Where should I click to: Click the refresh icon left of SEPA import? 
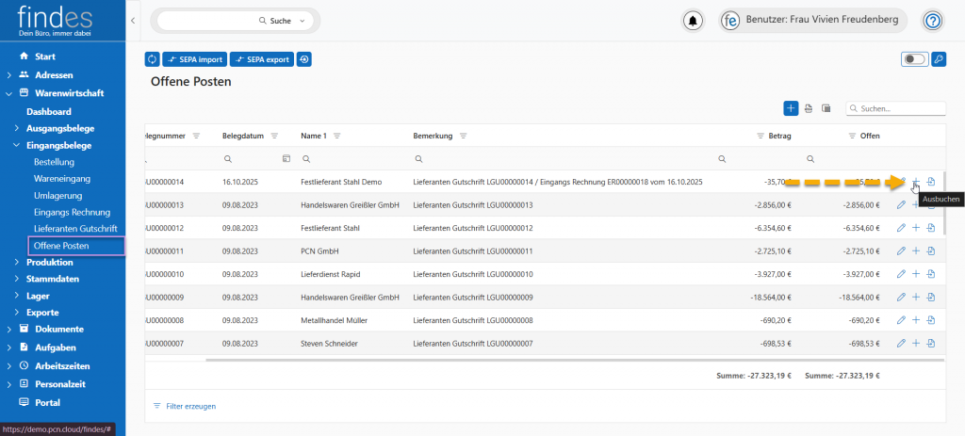(153, 59)
